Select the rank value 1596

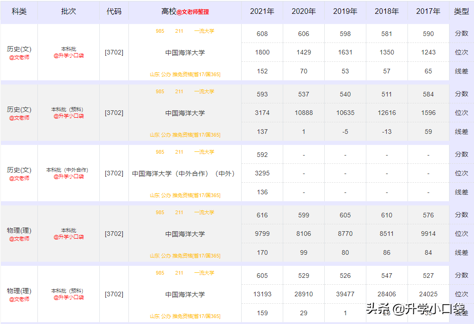tap(428, 113)
